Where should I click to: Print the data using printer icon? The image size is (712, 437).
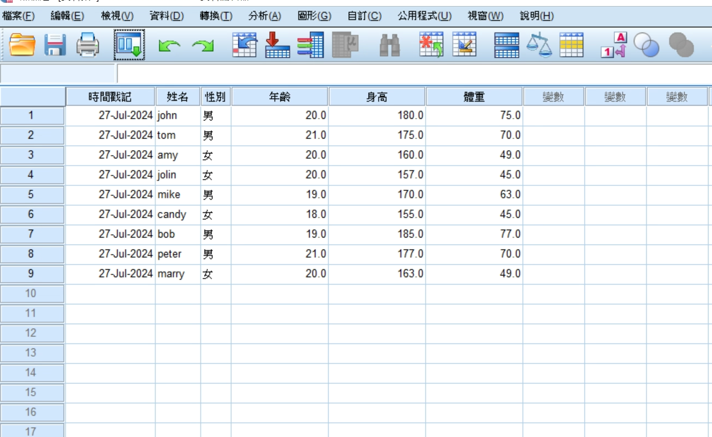88,45
